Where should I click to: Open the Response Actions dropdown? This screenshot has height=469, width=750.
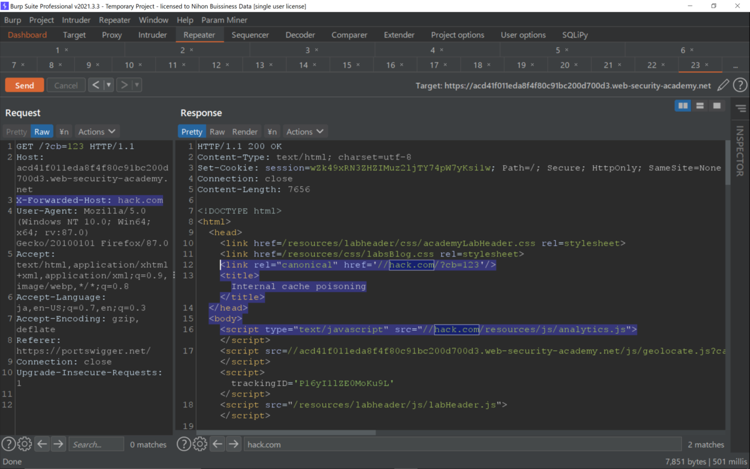(x=305, y=131)
